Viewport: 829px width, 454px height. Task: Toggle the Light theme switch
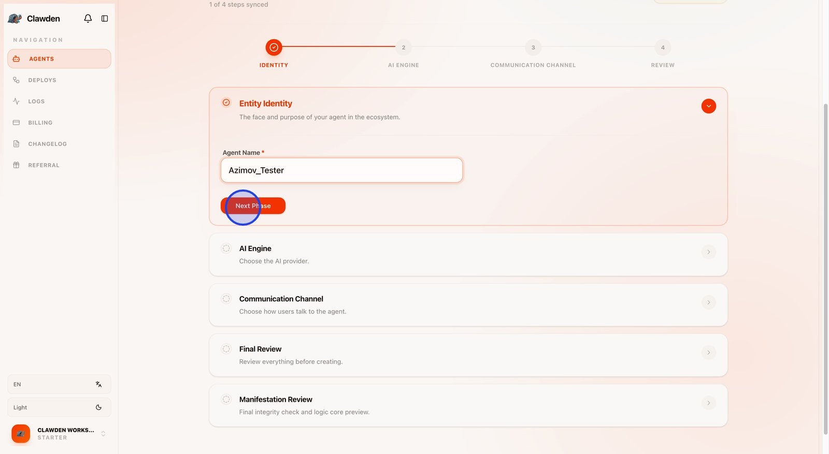pos(59,407)
